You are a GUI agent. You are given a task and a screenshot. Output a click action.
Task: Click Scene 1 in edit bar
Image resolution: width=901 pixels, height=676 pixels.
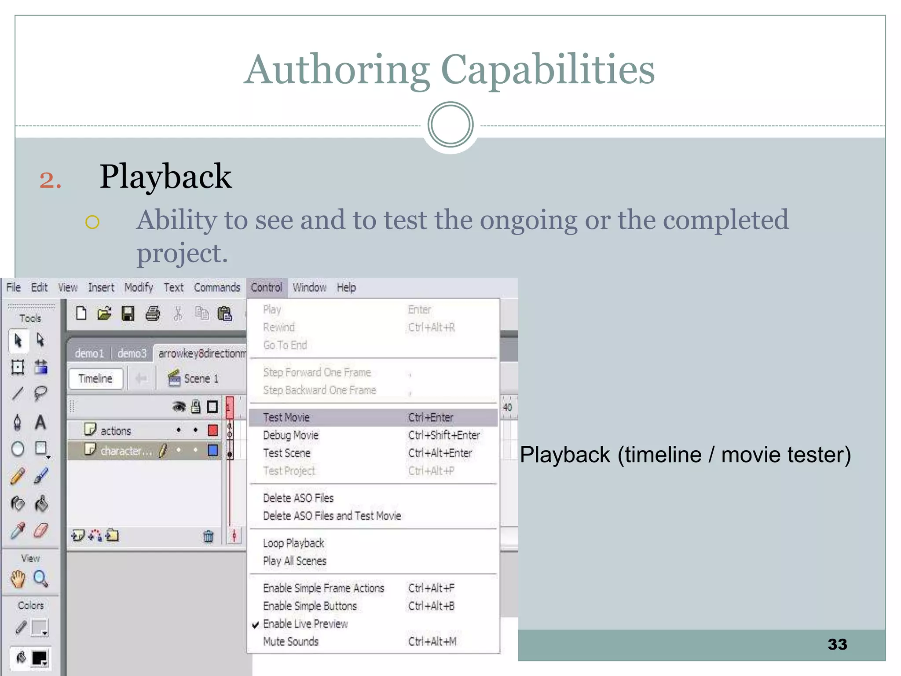pos(193,379)
